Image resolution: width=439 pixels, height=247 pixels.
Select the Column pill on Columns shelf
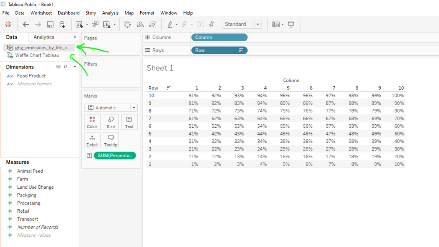[219, 37]
